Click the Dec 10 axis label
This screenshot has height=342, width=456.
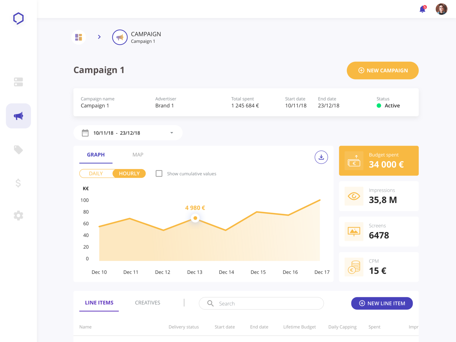(x=99, y=272)
